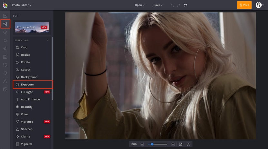This screenshot has height=149, width=268.
Task: Expand the Save menu
Action: (158, 5)
